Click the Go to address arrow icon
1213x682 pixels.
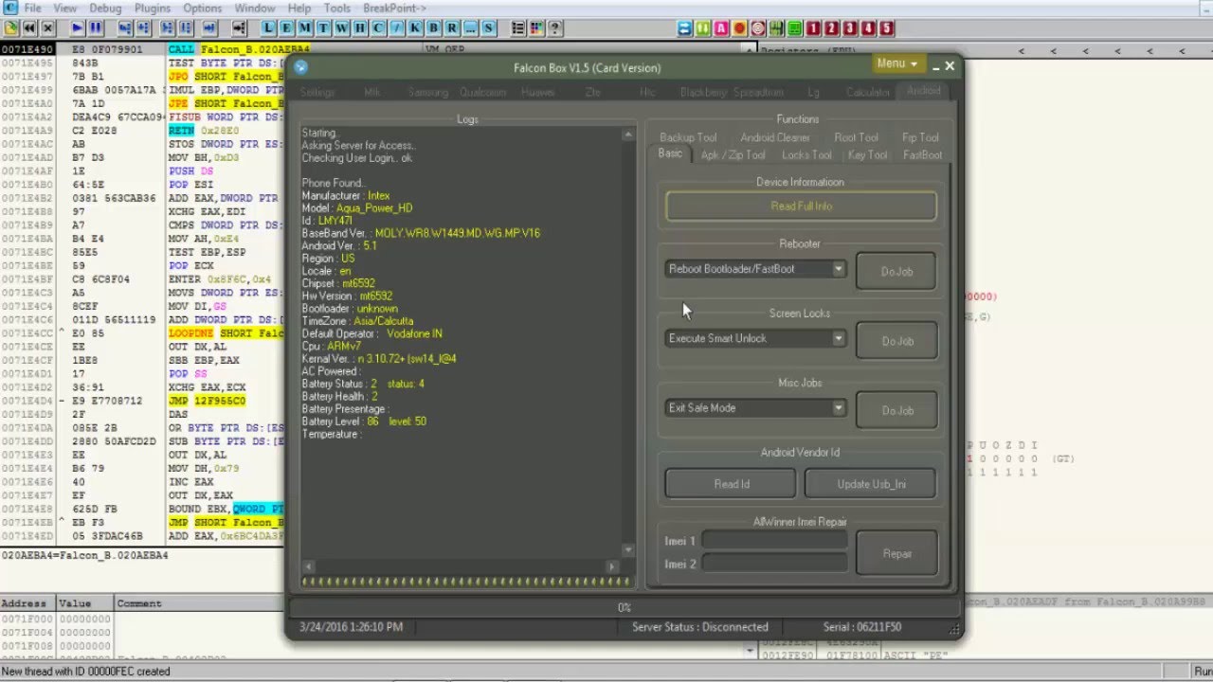tap(240, 27)
